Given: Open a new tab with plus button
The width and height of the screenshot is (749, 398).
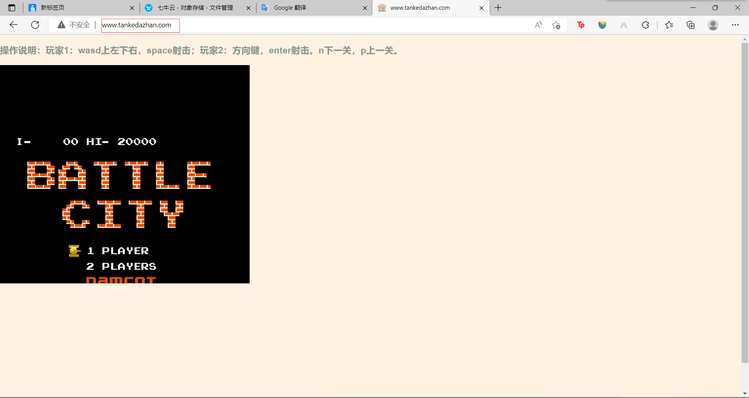Looking at the screenshot, I should (498, 8).
